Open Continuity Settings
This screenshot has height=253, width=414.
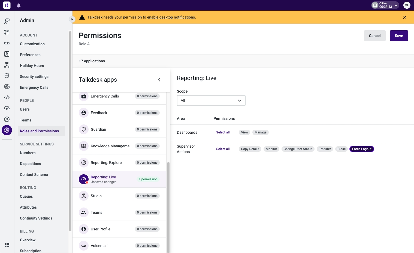click(x=36, y=218)
